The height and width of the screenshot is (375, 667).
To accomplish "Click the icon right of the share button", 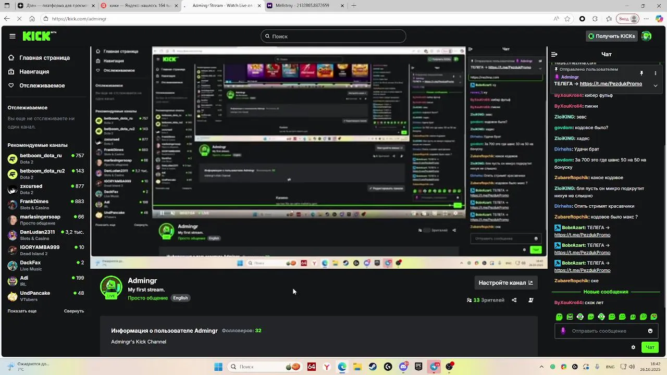I will [531, 300].
